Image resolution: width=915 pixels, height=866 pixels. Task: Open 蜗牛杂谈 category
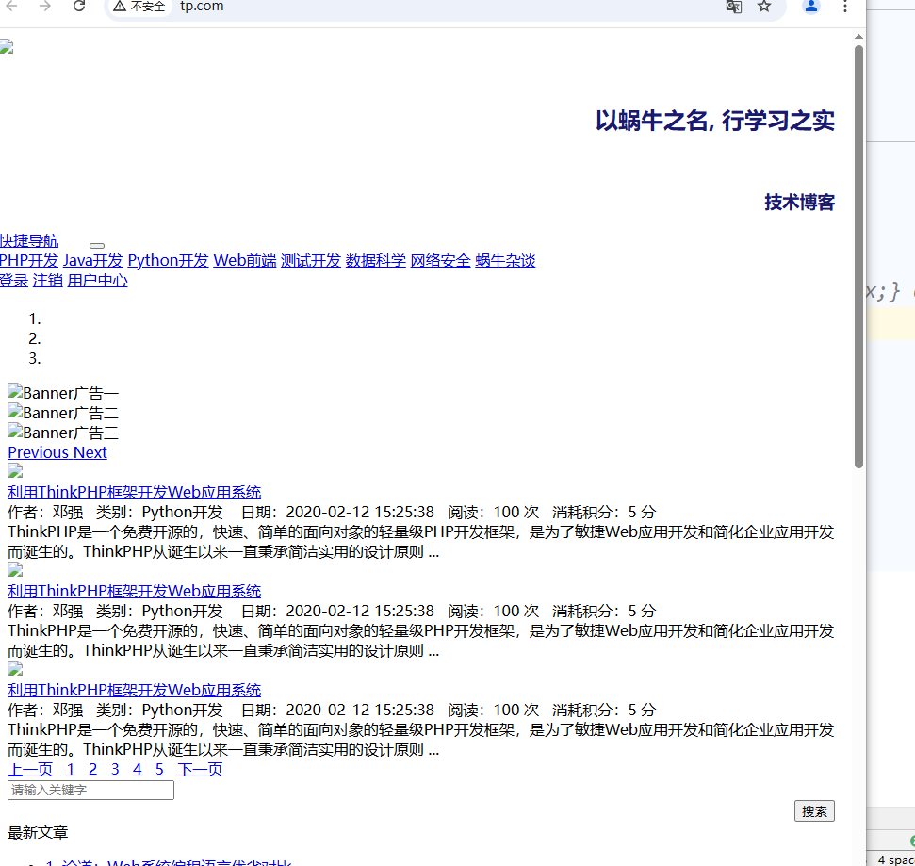click(505, 261)
